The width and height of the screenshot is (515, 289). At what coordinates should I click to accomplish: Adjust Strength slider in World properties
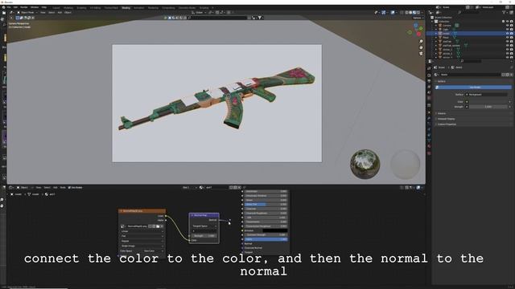click(488, 107)
